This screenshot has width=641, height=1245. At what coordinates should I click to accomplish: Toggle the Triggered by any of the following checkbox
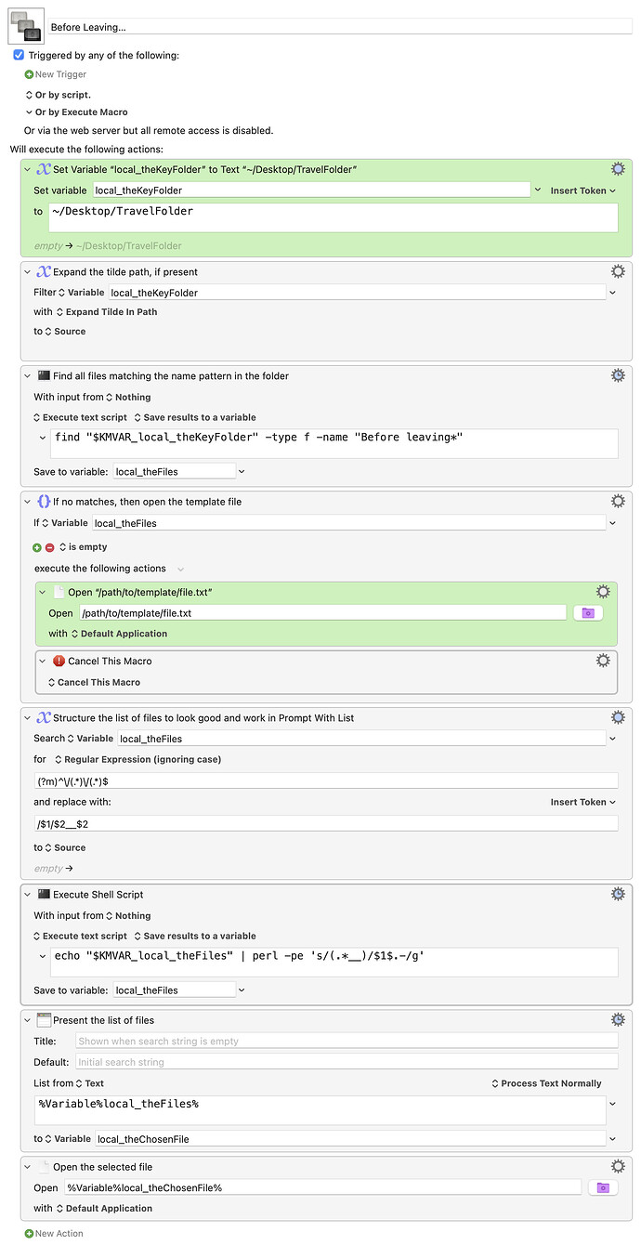pyautogui.click(x=19, y=55)
